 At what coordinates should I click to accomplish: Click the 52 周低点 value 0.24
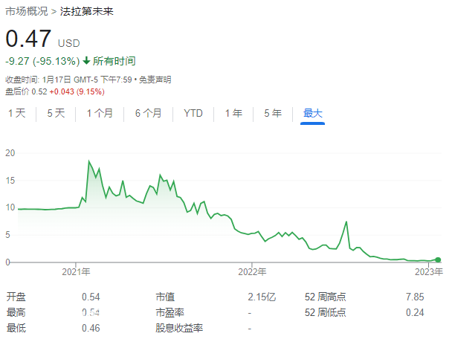415,312
